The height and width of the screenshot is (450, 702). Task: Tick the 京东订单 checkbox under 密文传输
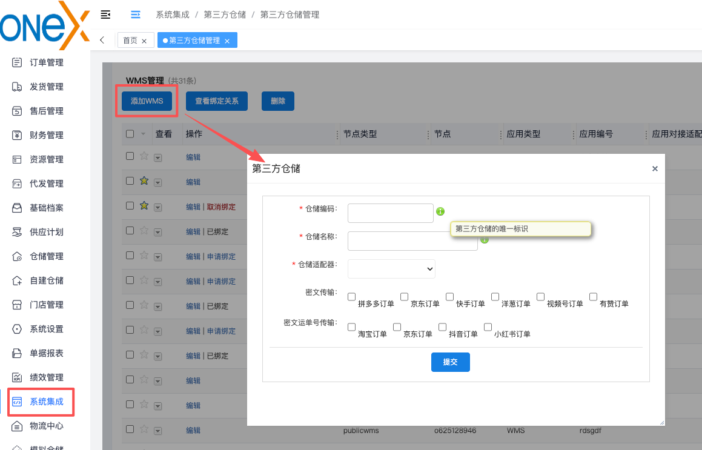(x=404, y=296)
